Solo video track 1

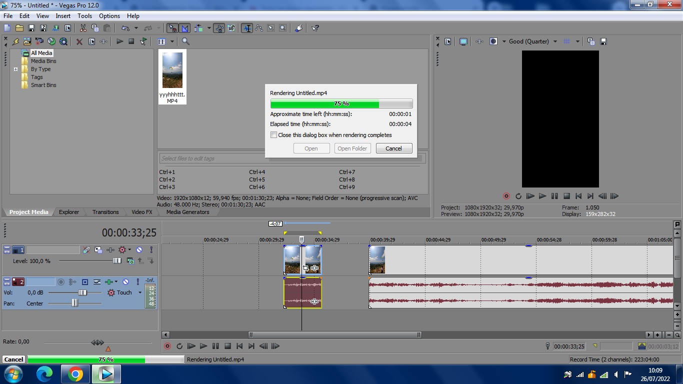tap(151, 250)
